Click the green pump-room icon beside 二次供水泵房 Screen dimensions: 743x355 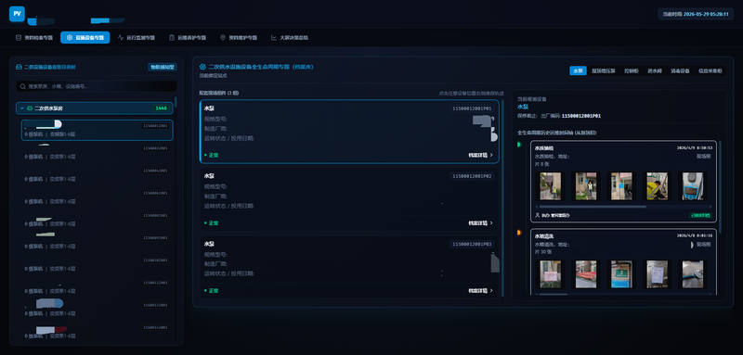click(x=30, y=108)
